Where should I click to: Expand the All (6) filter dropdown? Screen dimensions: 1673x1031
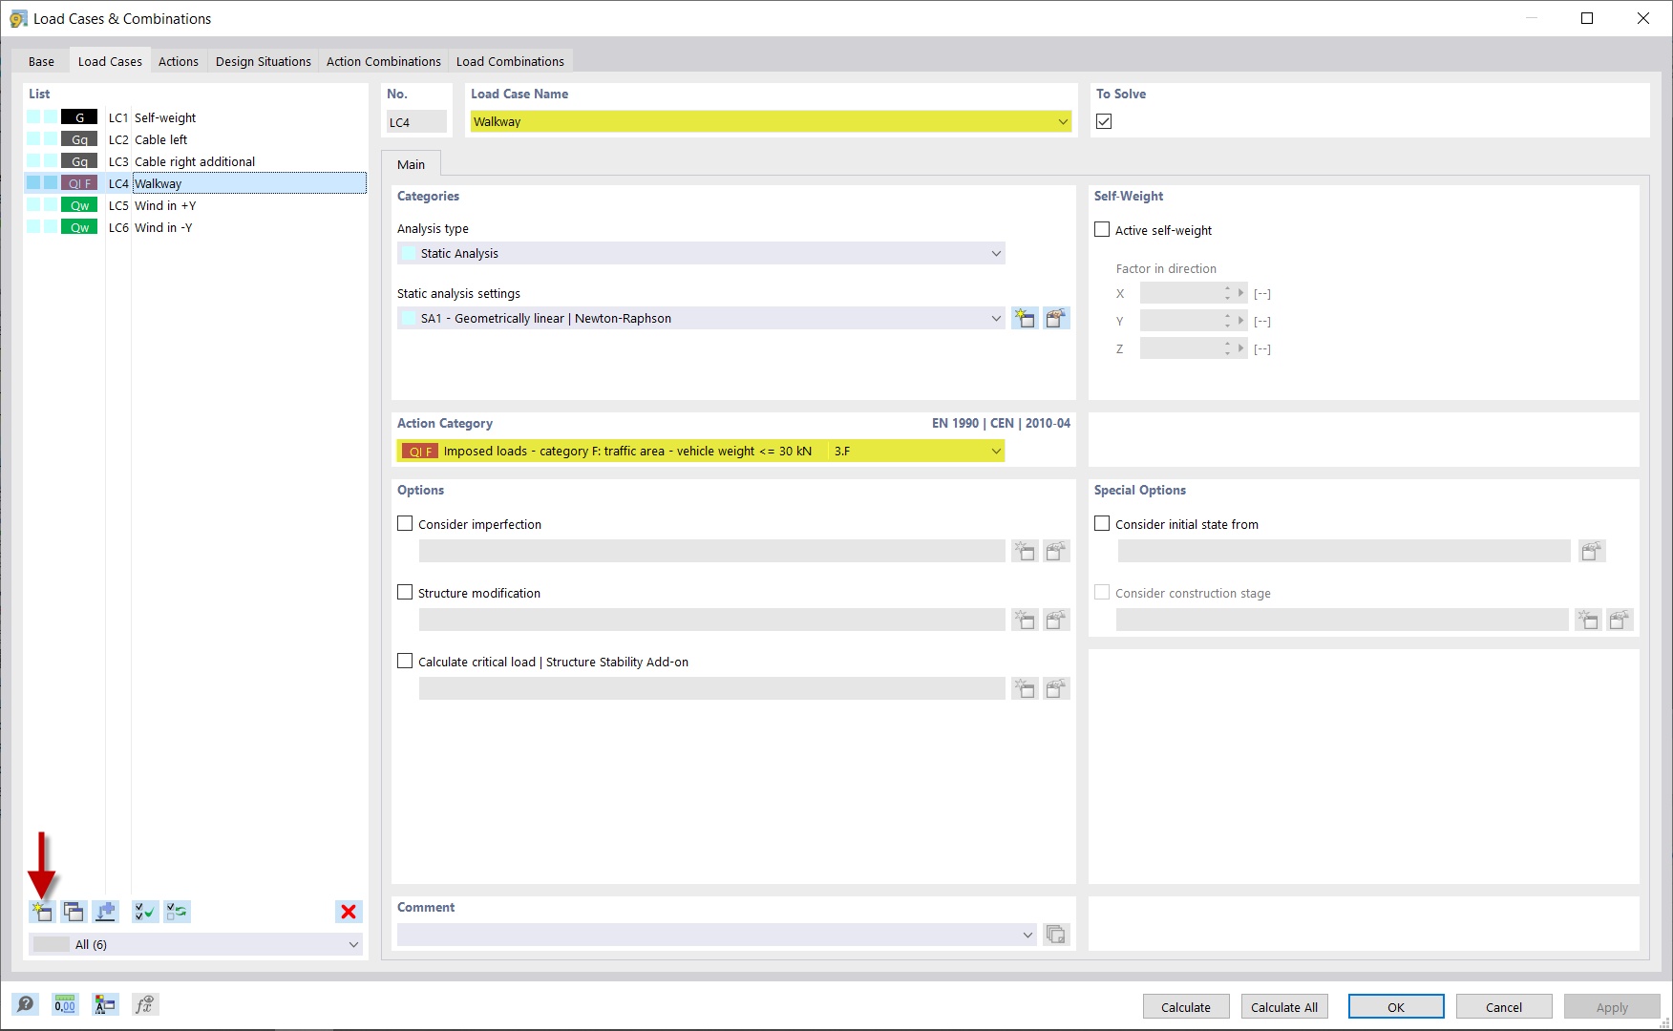pyautogui.click(x=196, y=944)
